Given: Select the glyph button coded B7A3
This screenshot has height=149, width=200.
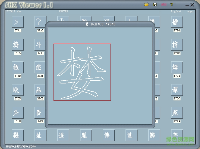Looking at the screenshot, I should tap(40, 22).
